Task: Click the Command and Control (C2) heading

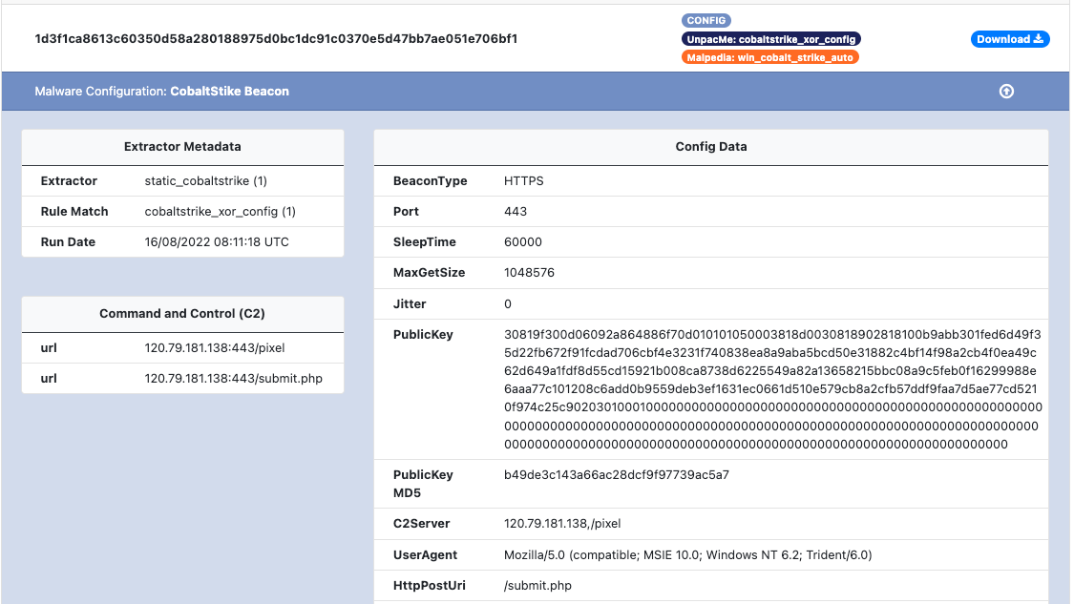Action: [x=182, y=314]
